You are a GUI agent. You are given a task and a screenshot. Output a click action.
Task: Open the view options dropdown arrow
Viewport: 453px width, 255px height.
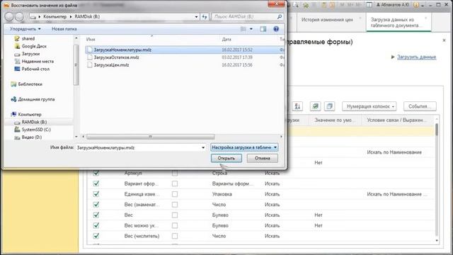[251, 29]
